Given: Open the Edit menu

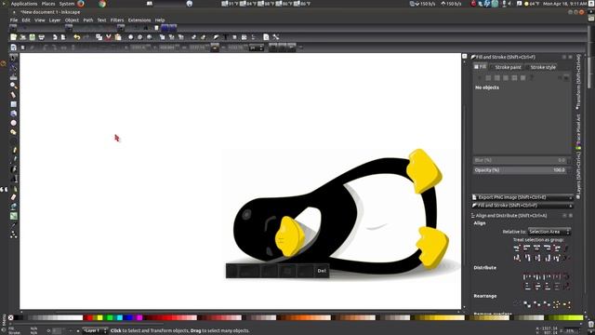Looking at the screenshot, I should (x=26, y=20).
